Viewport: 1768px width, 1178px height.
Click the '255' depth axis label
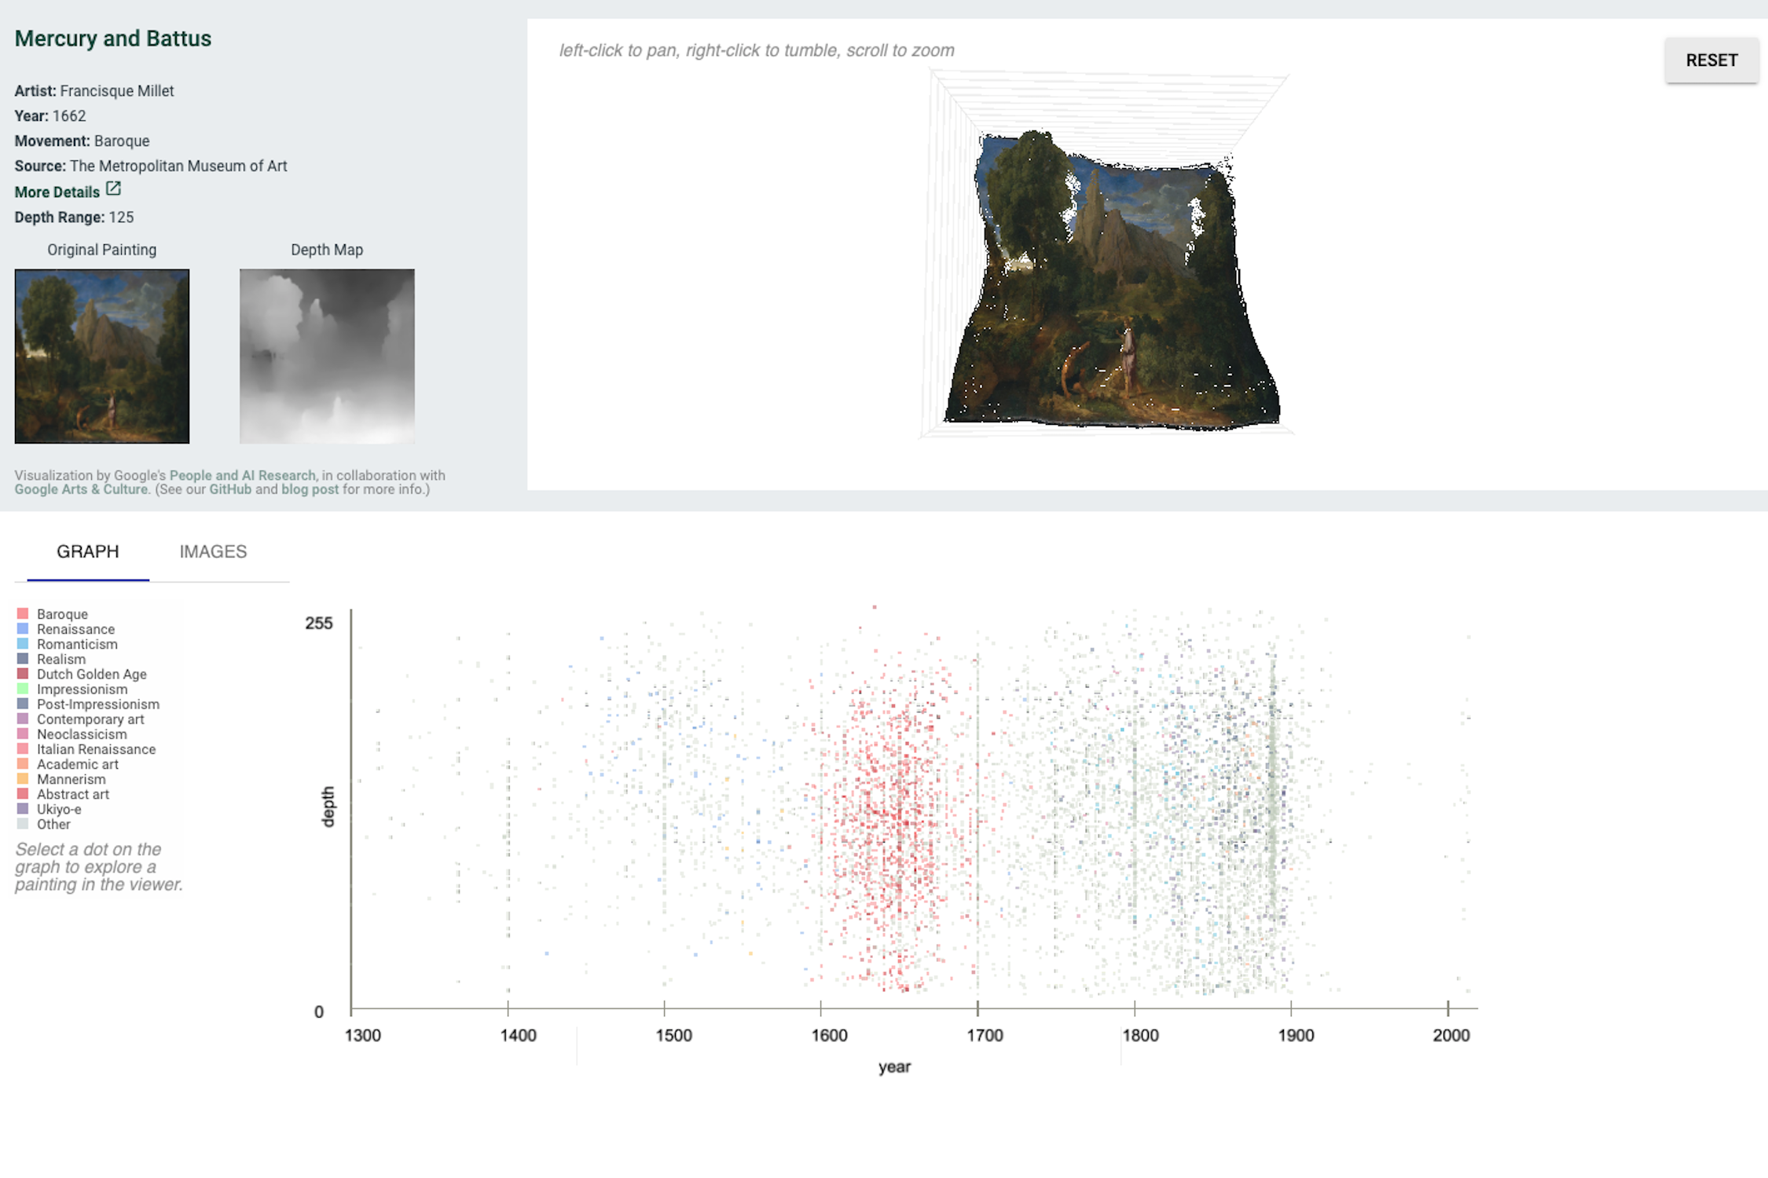pos(319,624)
